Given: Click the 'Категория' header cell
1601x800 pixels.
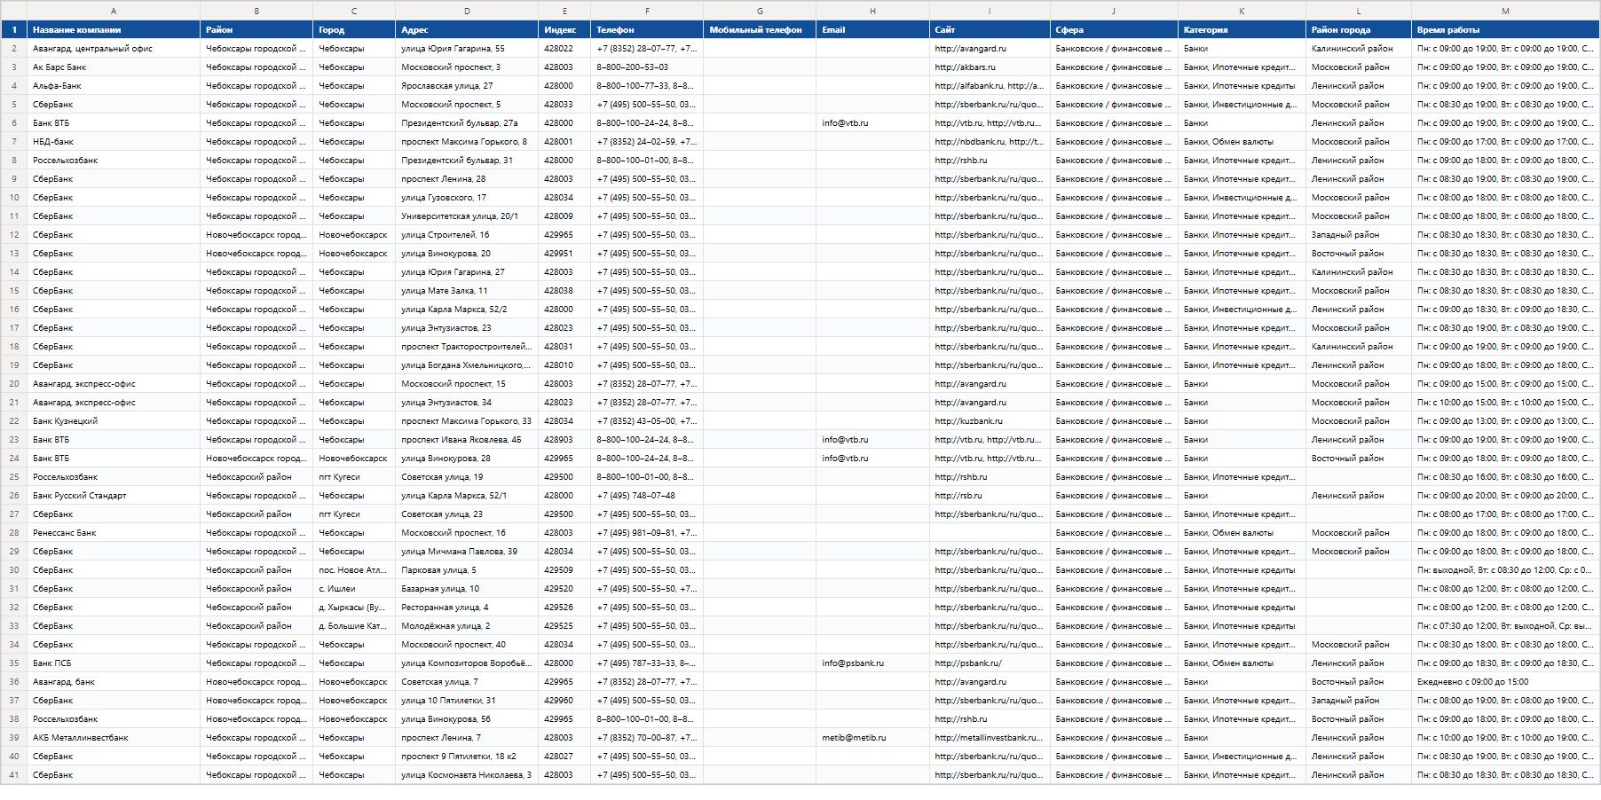Looking at the screenshot, I should tap(1242, 30).
